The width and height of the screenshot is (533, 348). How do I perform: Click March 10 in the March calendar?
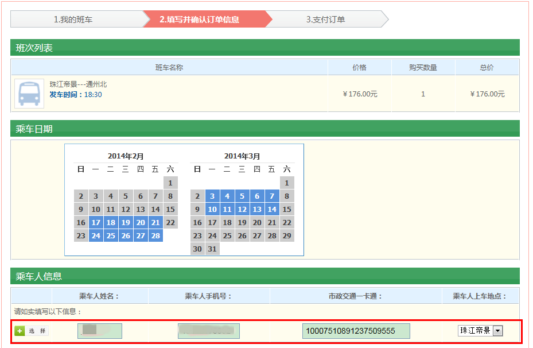(x=212, y=209)
